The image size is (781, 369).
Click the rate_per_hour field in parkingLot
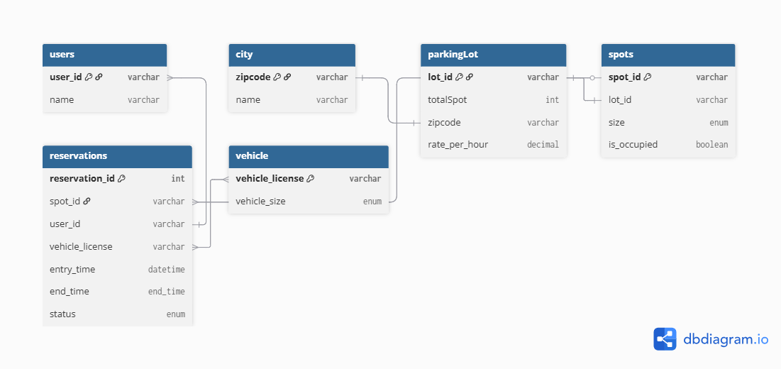pos(493,145)
